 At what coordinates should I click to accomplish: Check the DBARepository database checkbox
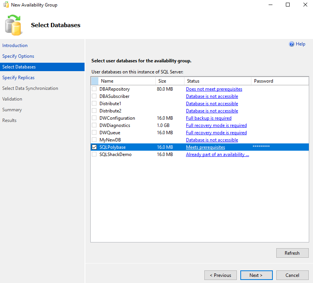[x=95, y=89]
